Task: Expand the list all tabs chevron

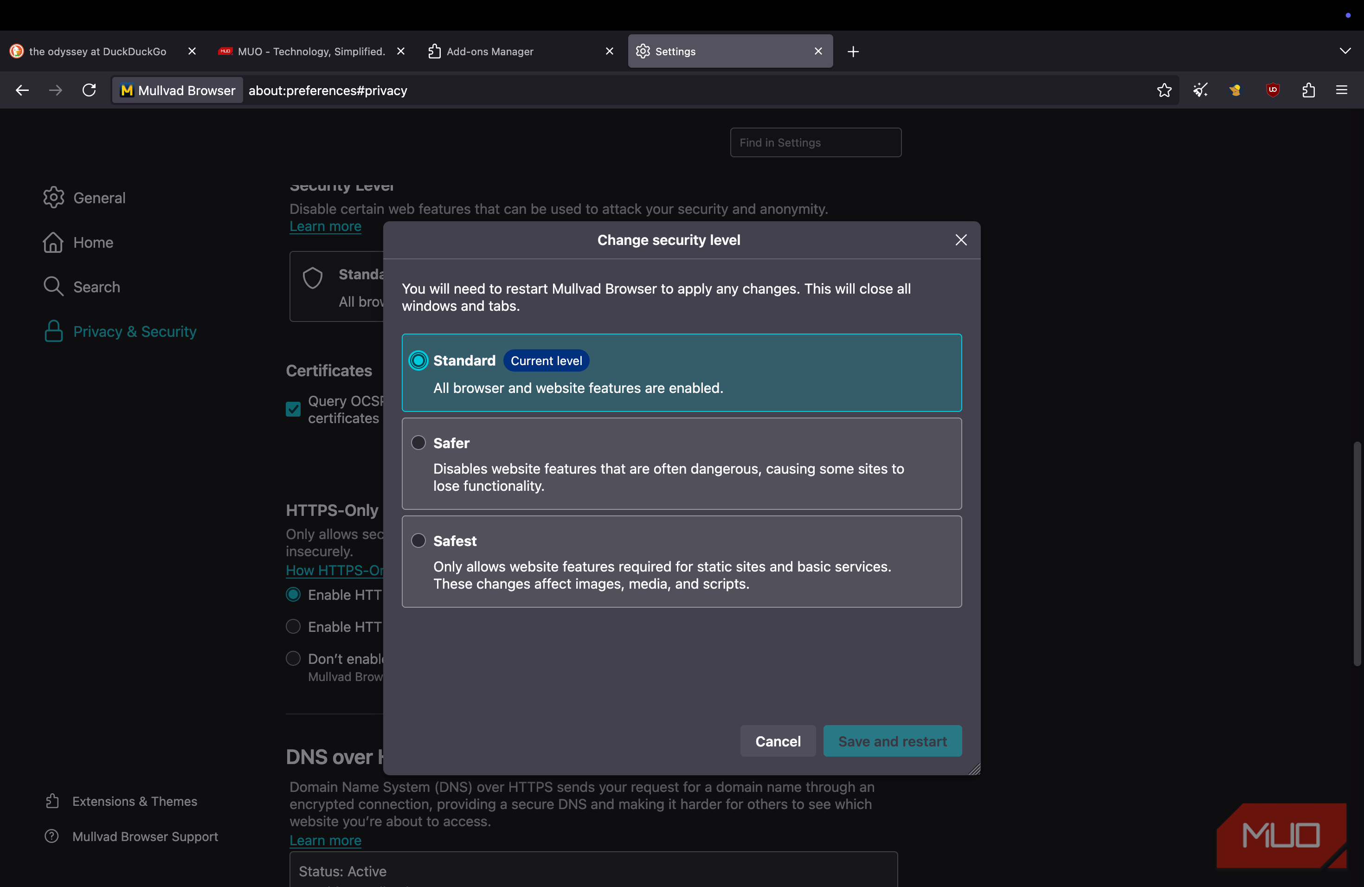Action: click(1345, 51)
